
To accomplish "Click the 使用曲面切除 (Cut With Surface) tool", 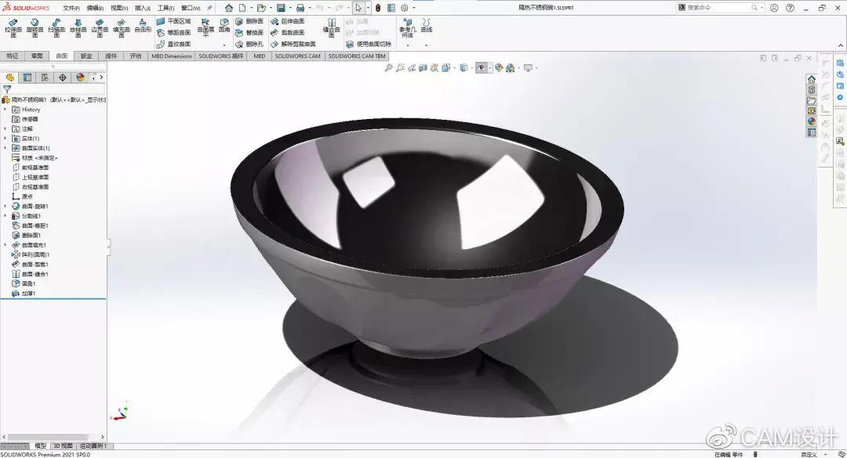I will point(369,45).
